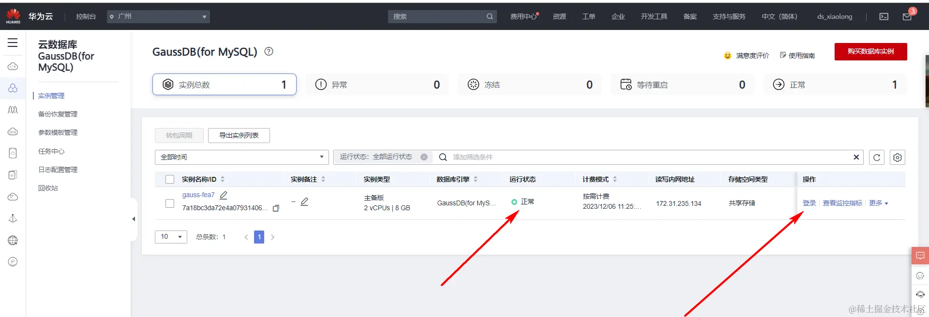
Task: Open the 满意度评价 link
Action: click(x=746, y=56)
